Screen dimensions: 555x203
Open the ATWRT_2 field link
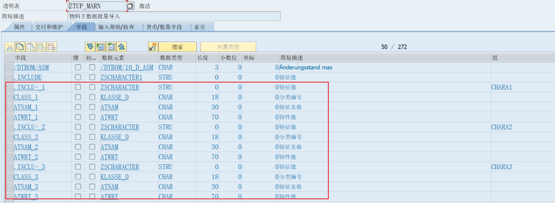pos(26,157)
